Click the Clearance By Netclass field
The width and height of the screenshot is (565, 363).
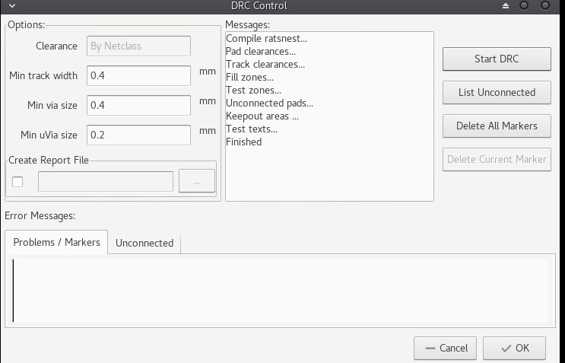click(x=138, y=46)
